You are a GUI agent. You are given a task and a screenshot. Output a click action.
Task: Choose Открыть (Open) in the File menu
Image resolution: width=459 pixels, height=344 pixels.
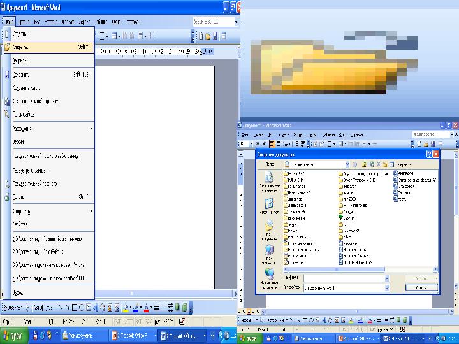click(x=48, y=47)
